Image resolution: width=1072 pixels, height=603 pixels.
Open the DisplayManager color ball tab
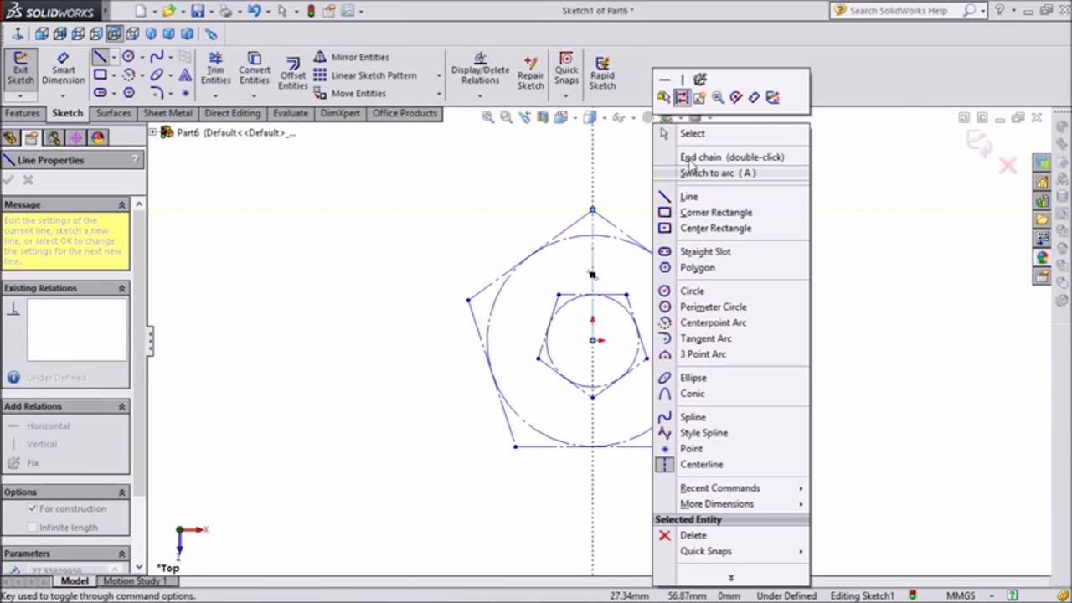pyautogui.click(x=97, y=138)
